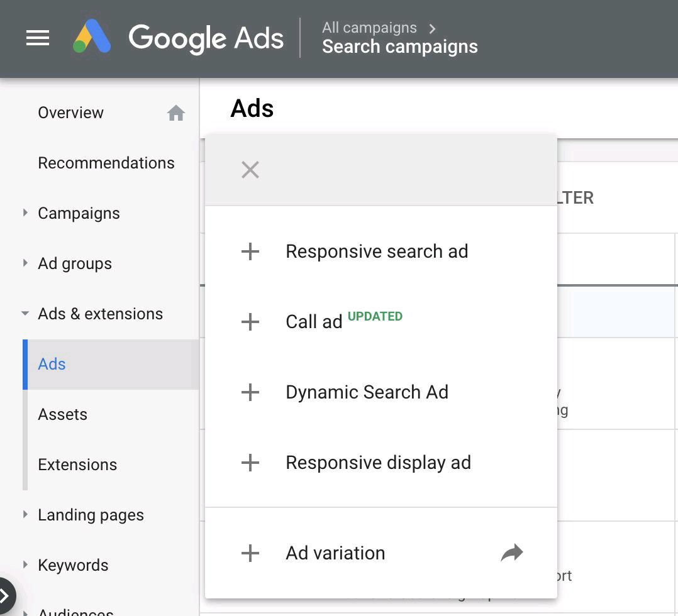This screenshot has width=678, height=616.
Task: Click the Ads page heading
Action: pos(252,108)
